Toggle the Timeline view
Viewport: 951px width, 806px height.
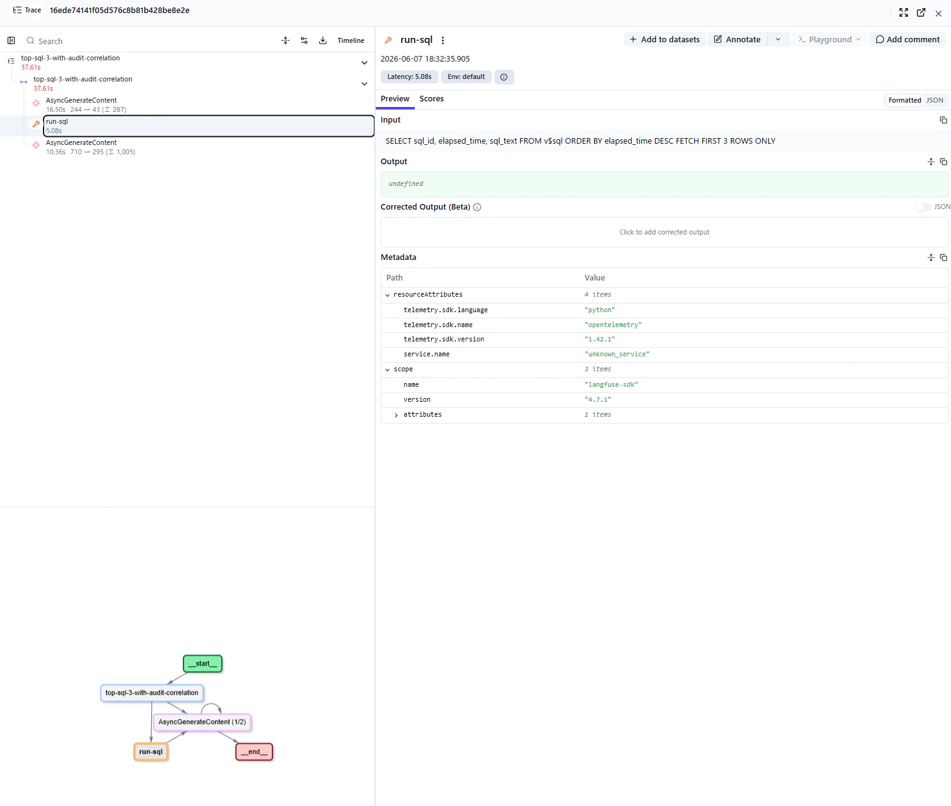351,40
